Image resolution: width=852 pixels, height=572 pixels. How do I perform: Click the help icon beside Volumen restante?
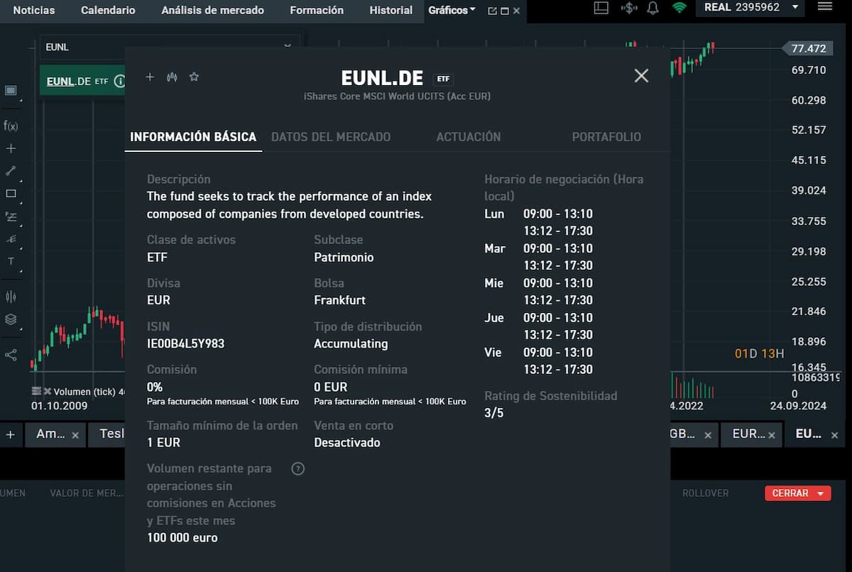pos(298,468)
